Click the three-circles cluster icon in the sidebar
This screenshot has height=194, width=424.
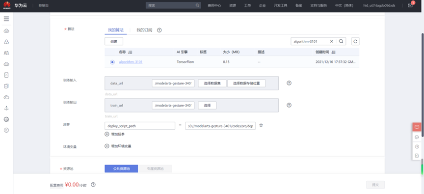point(6,42)
